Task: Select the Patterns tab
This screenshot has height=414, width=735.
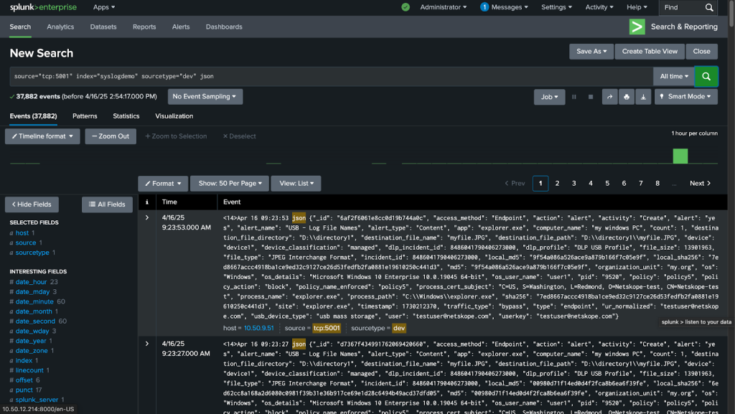Action: point(85,116)
